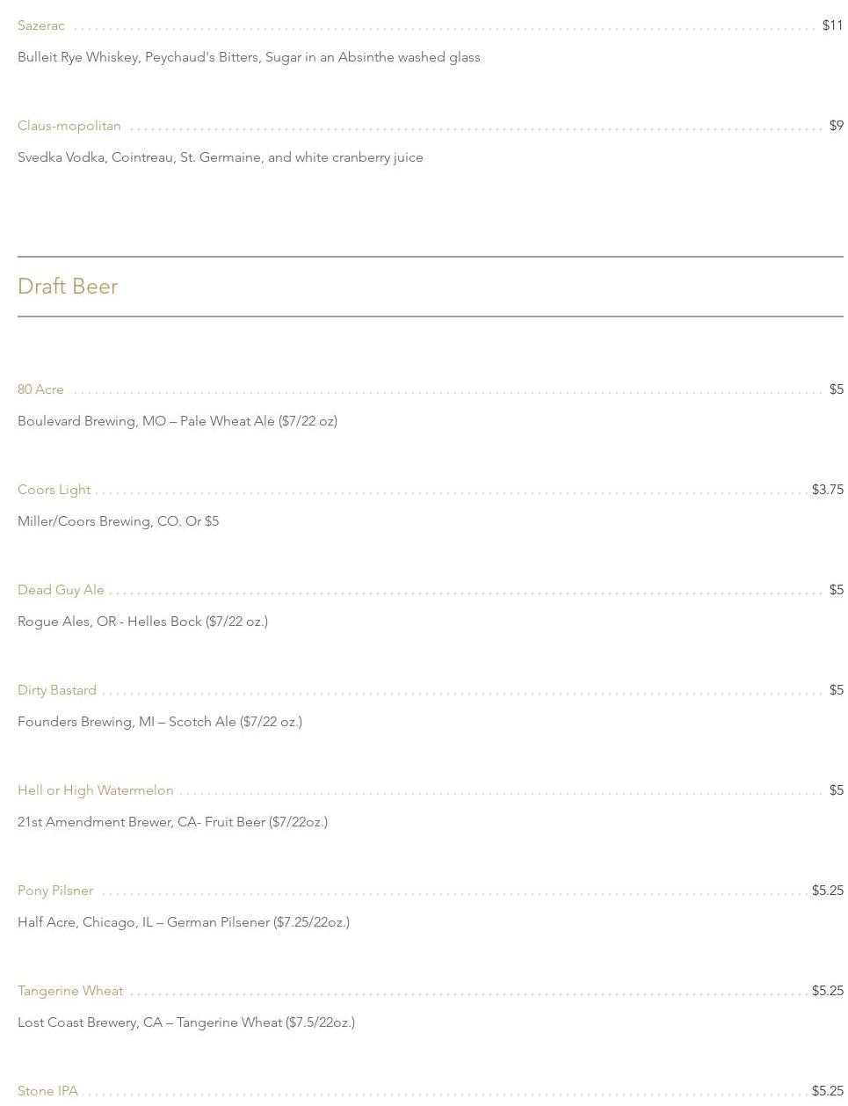Click the Boulevard Brewing description text
848x1106 pixels.
178,421
